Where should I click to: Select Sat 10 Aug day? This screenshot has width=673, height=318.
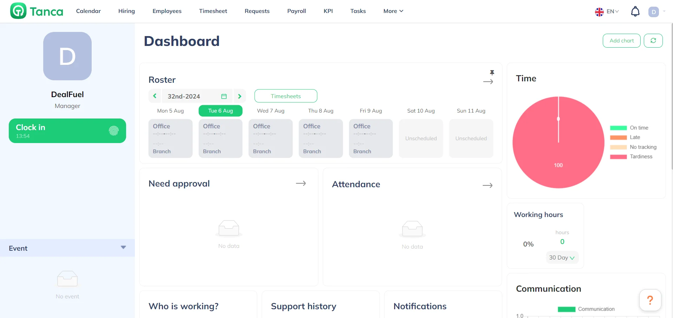coord(421,111)
